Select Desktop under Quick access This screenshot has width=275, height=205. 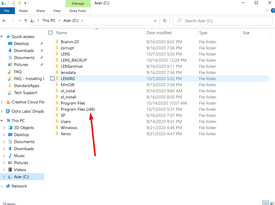(x=21, y=44)
